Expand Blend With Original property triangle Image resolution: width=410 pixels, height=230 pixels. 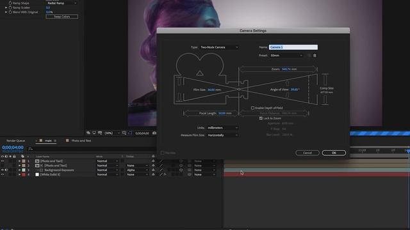coord(6,12)
